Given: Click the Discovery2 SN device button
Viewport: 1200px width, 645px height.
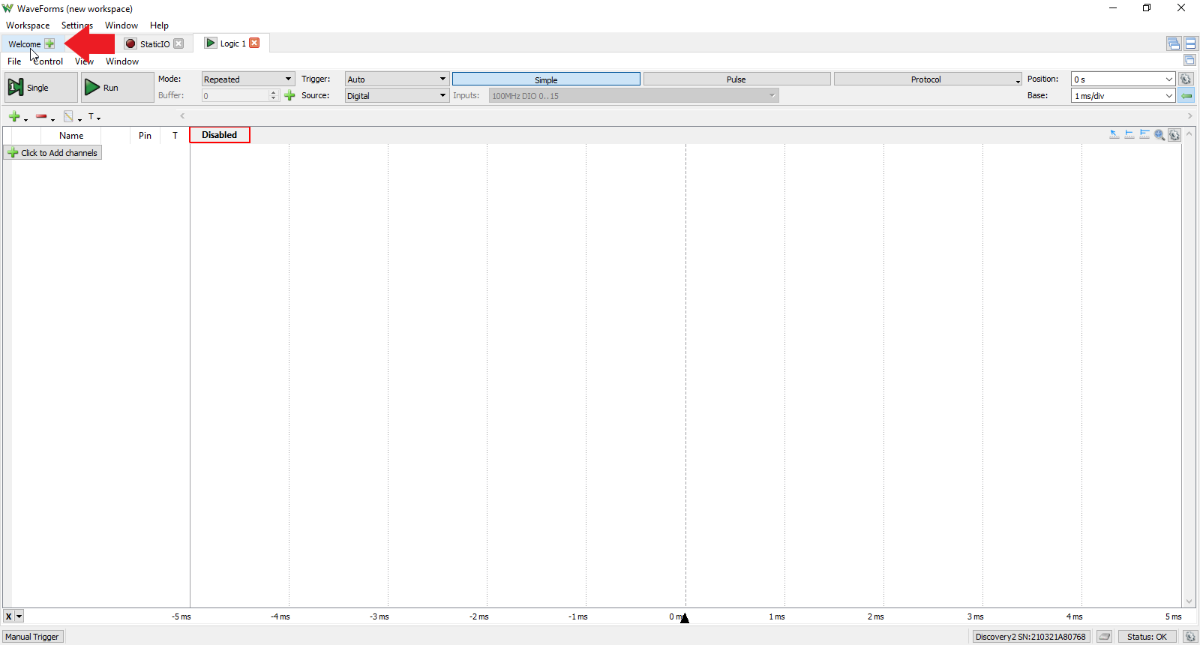Looking at the screenshot, I should [x=1031, y=637].
